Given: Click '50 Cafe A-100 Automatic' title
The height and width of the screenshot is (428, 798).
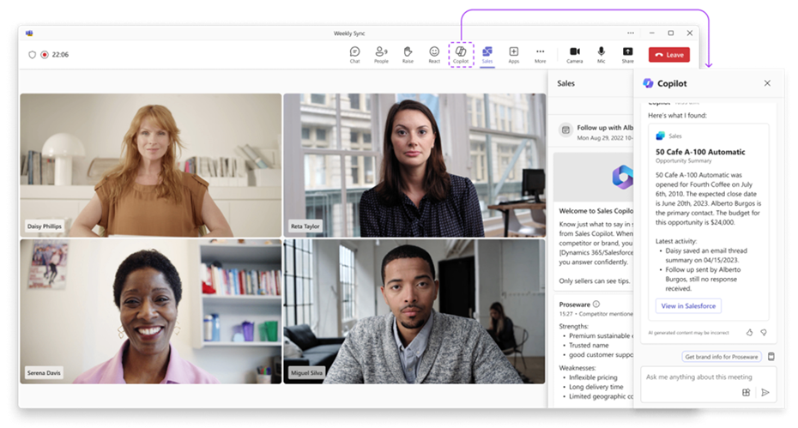Looking at the screenshot, I should [700, 152].
